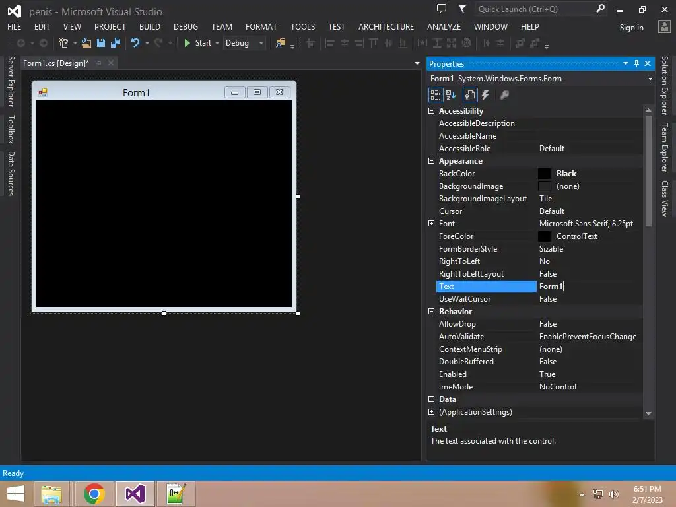The width and height of the screenshot is (676, 507).
Task: Click the Align Centers layout icon
Action: (x=345, y=43)
